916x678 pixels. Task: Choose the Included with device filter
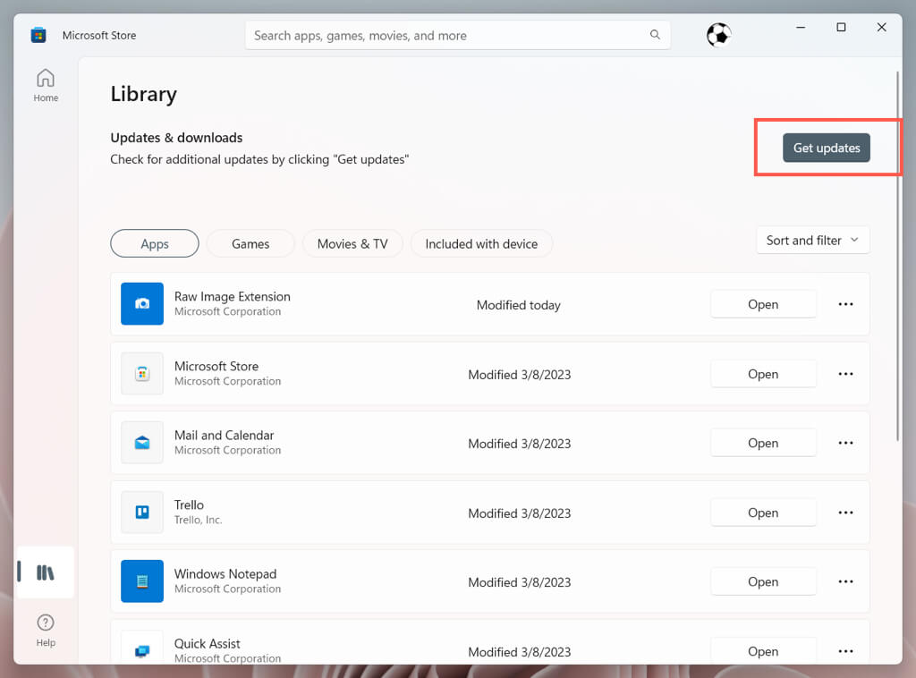[481, 243]
